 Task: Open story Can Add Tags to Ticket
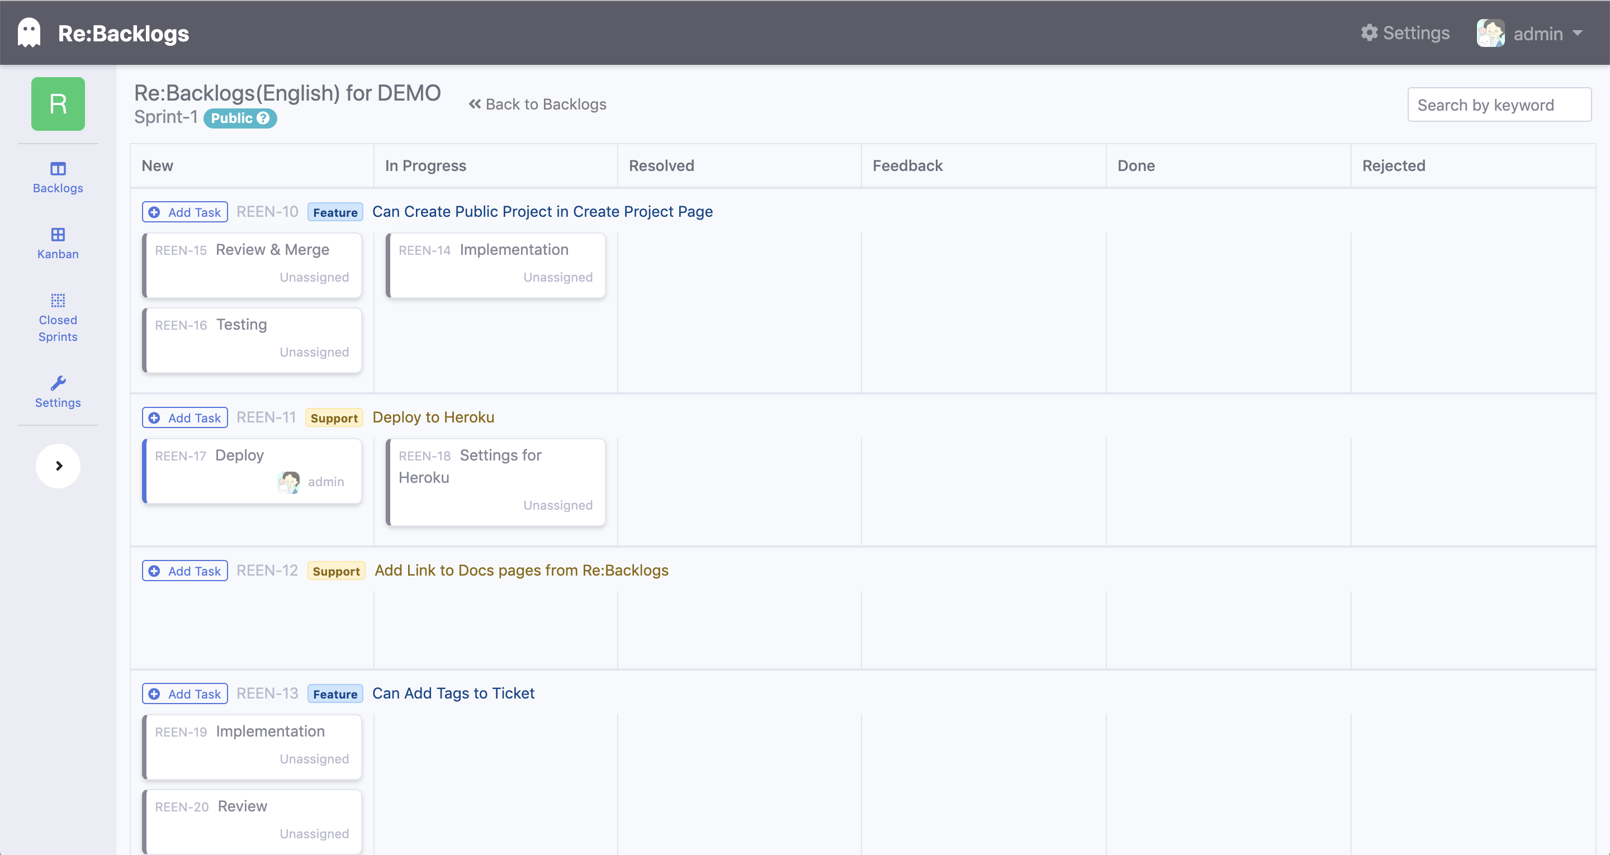pos(453,693)
